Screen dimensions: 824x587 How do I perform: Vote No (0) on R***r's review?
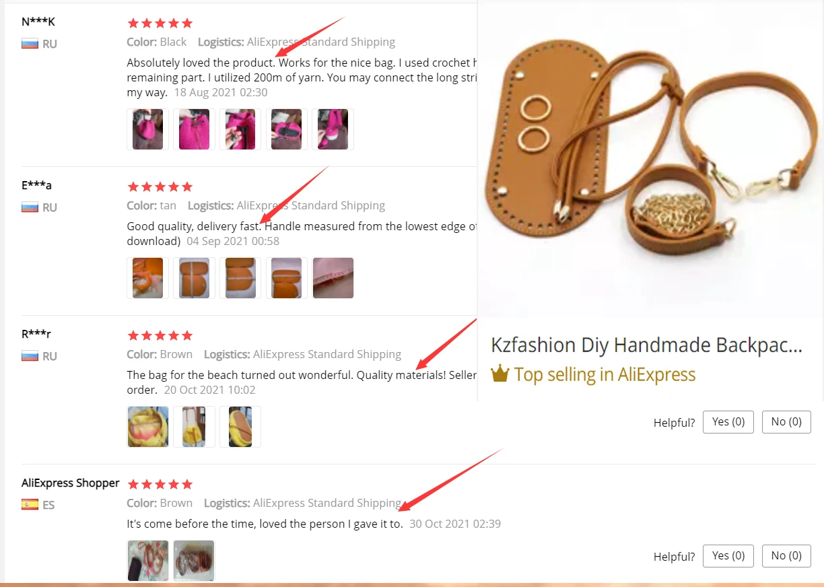click(786, 422)
